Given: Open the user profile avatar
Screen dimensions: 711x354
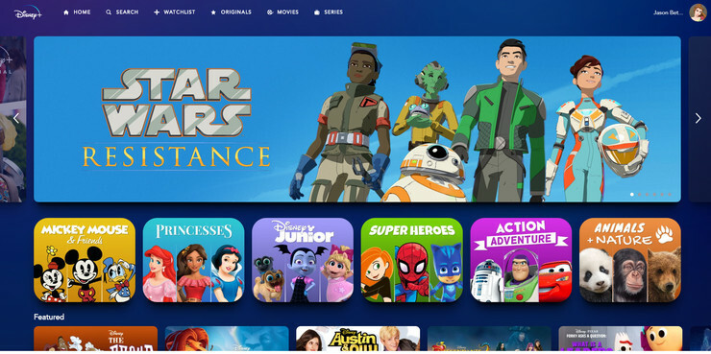Looking at the screenshot, I should pos(698,12).
